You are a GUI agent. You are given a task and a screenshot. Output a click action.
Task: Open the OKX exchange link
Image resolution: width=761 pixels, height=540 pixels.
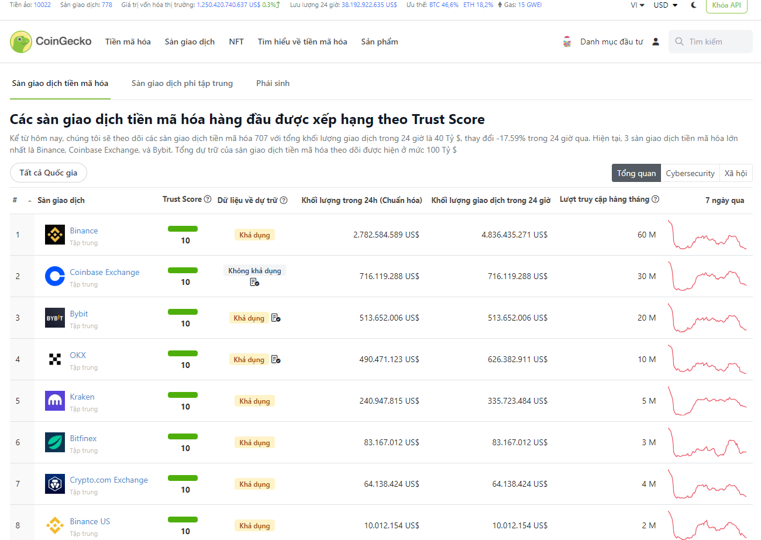click(78, 355)
